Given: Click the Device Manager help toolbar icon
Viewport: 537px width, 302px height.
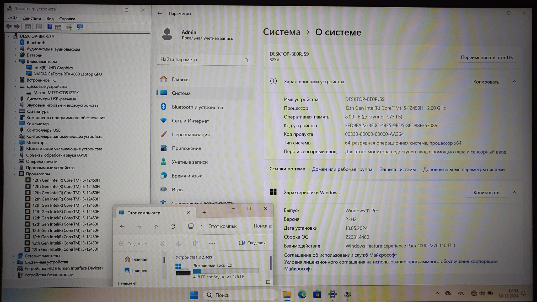Looking at the screenshot, I should [x=50, y=27].
